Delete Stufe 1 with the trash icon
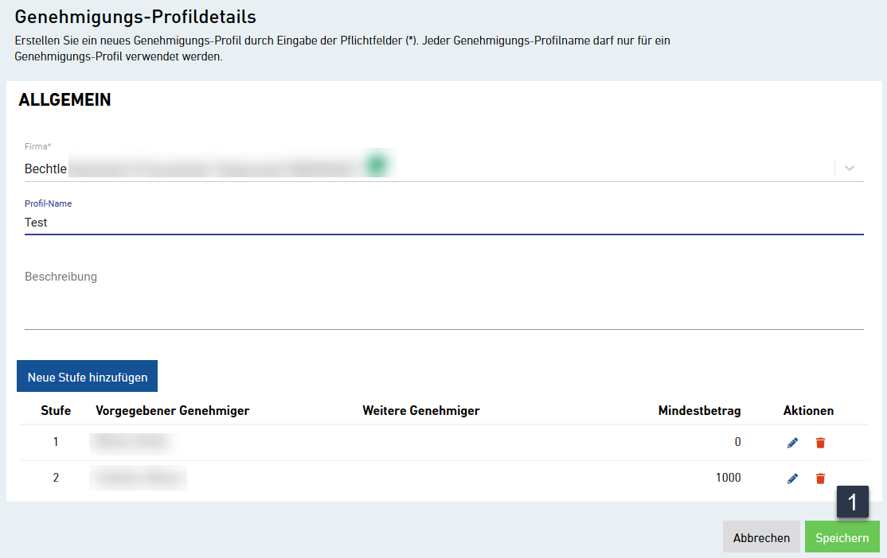Image resolution: width=887 pixels, height=558 pixels. click(820, 442)
